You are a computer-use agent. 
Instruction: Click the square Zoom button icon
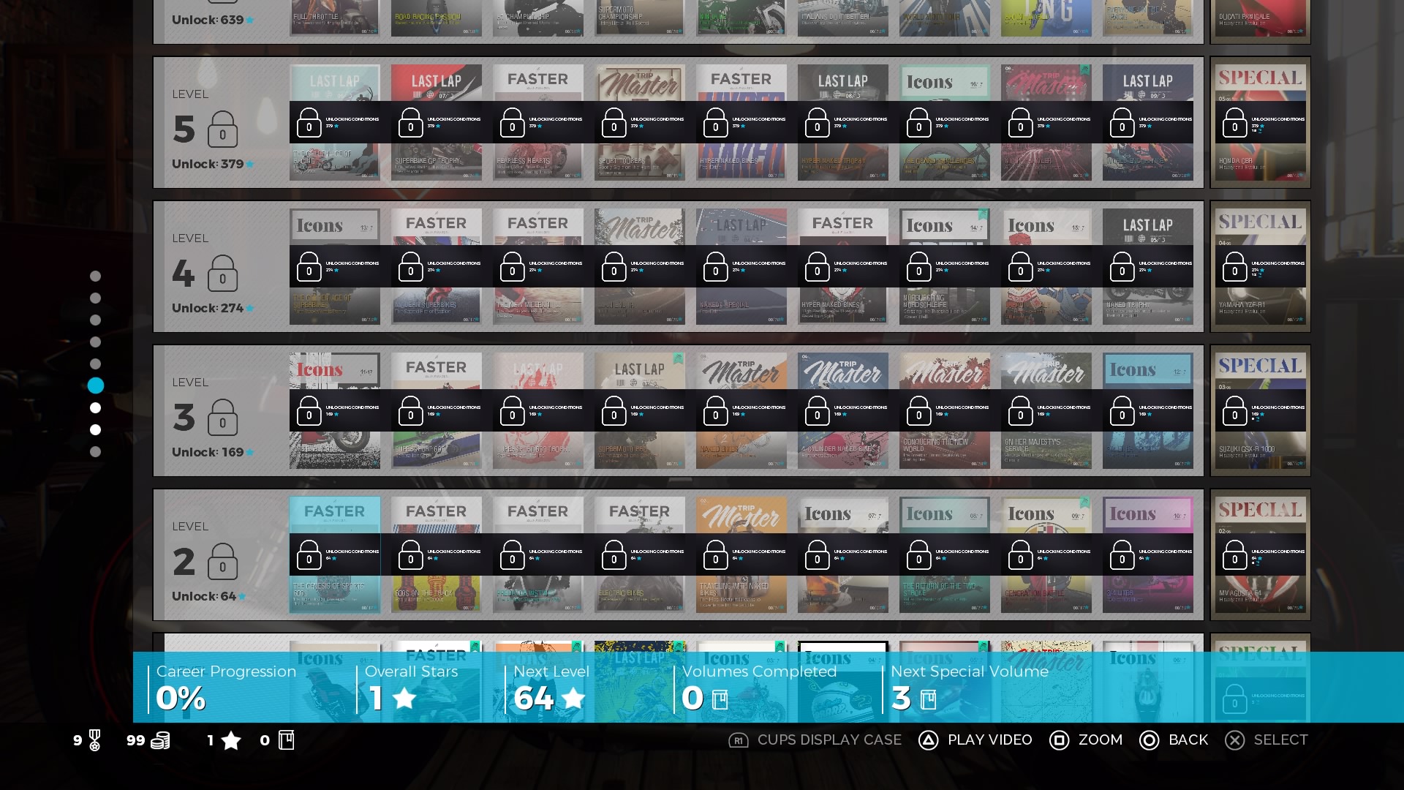pyautogui.click(x=1059, y=740)
